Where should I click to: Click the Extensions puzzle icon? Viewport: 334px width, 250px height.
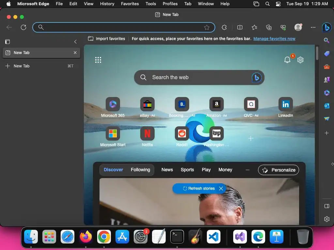pyautogui.click(x=224, y=27)
